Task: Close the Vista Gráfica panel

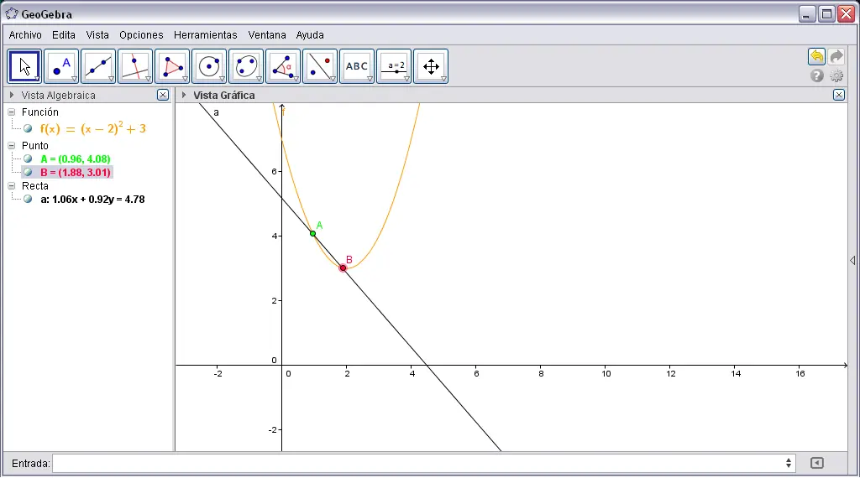Action: (839, 95)
